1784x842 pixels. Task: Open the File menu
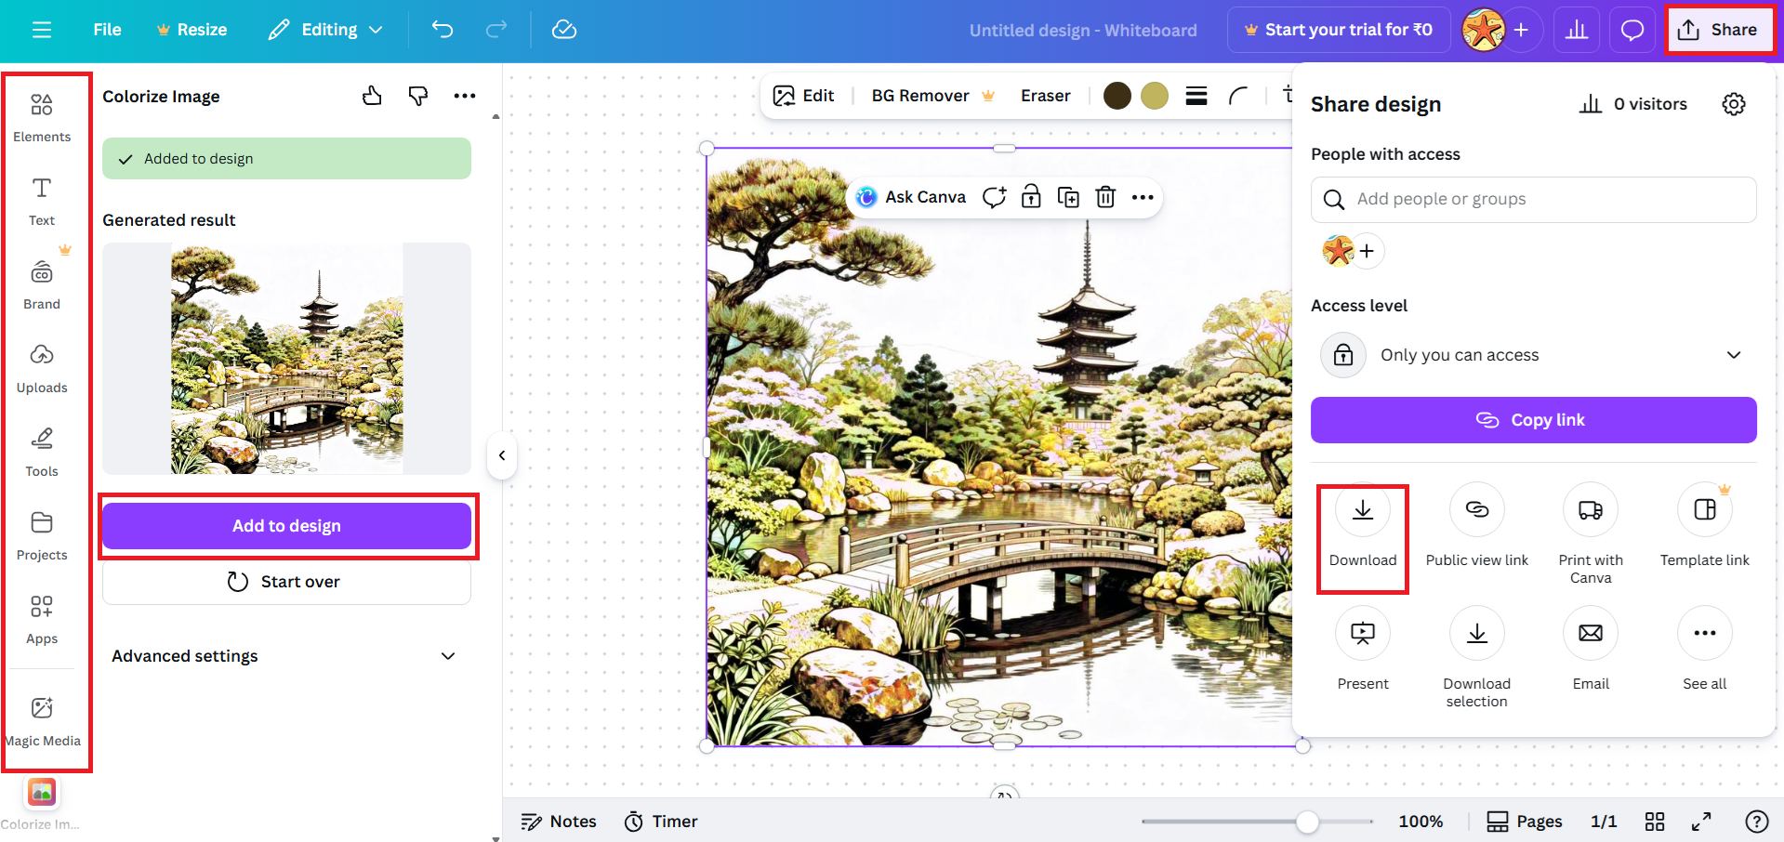point(106,29)
